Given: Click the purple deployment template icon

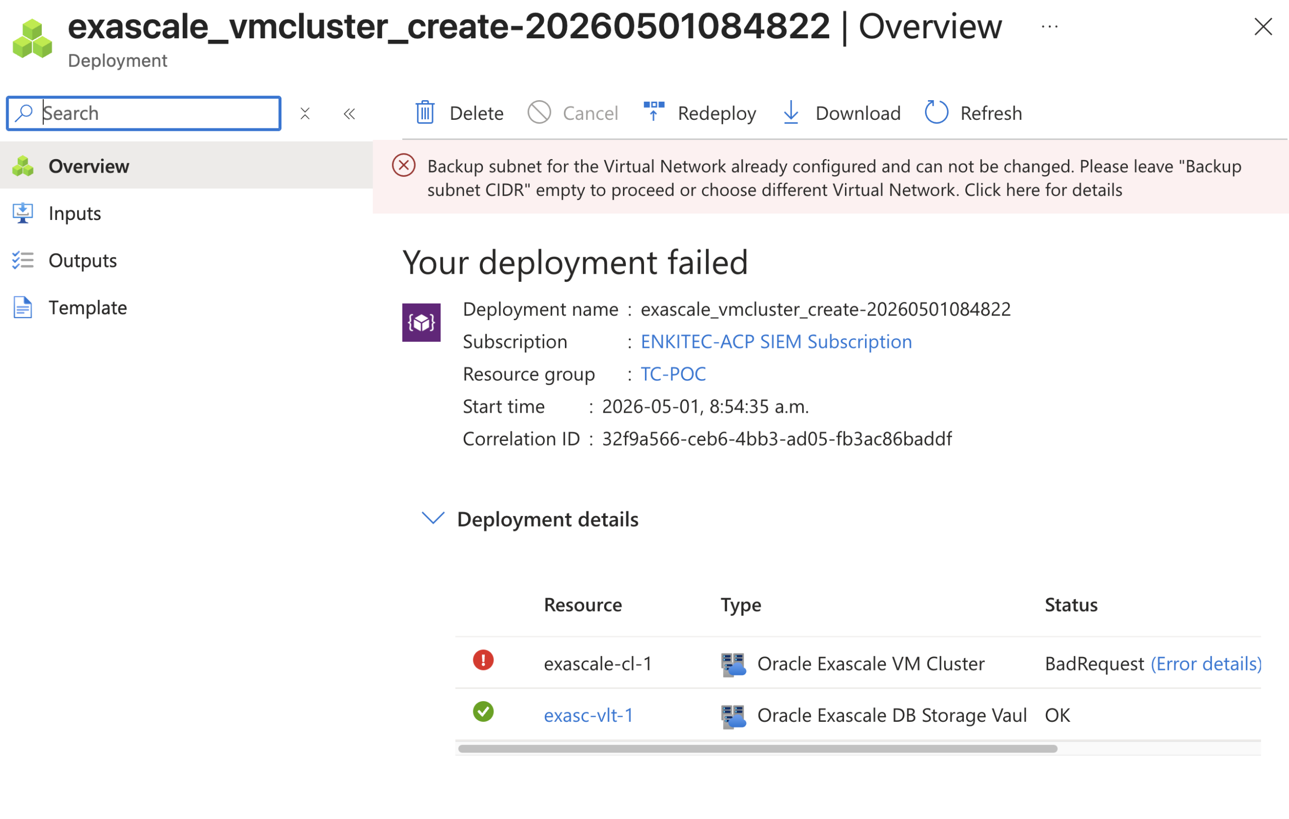Looking at the screenshot, I should coord(421,322).
